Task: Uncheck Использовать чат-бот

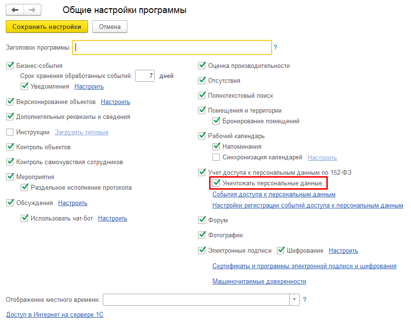Action: click(25, 218)
